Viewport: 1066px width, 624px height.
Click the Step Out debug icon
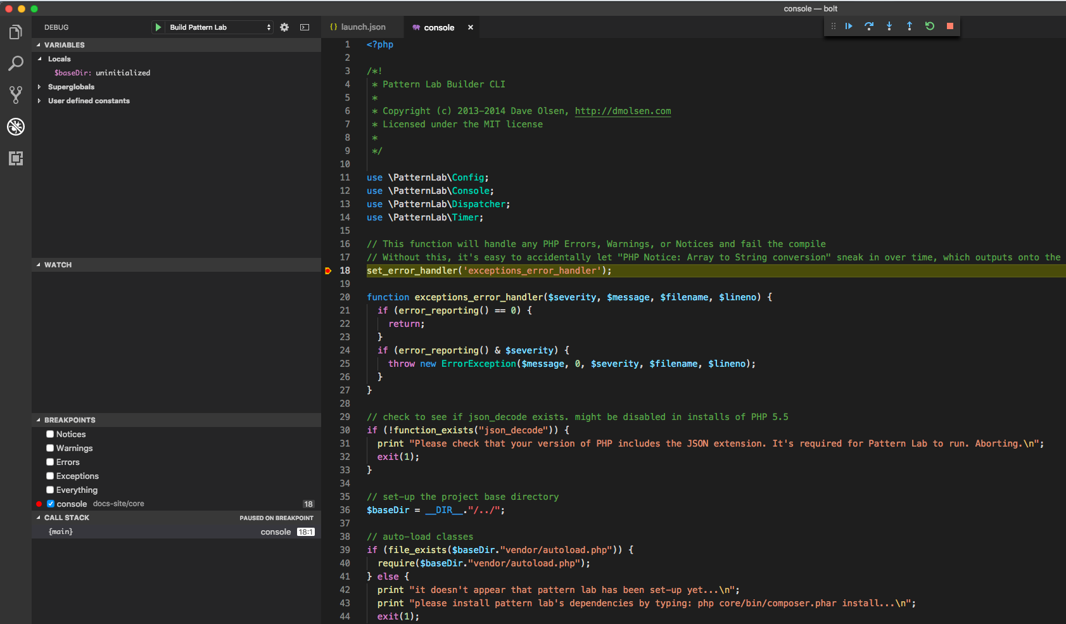pyautogui.click(x=910, y=26)
